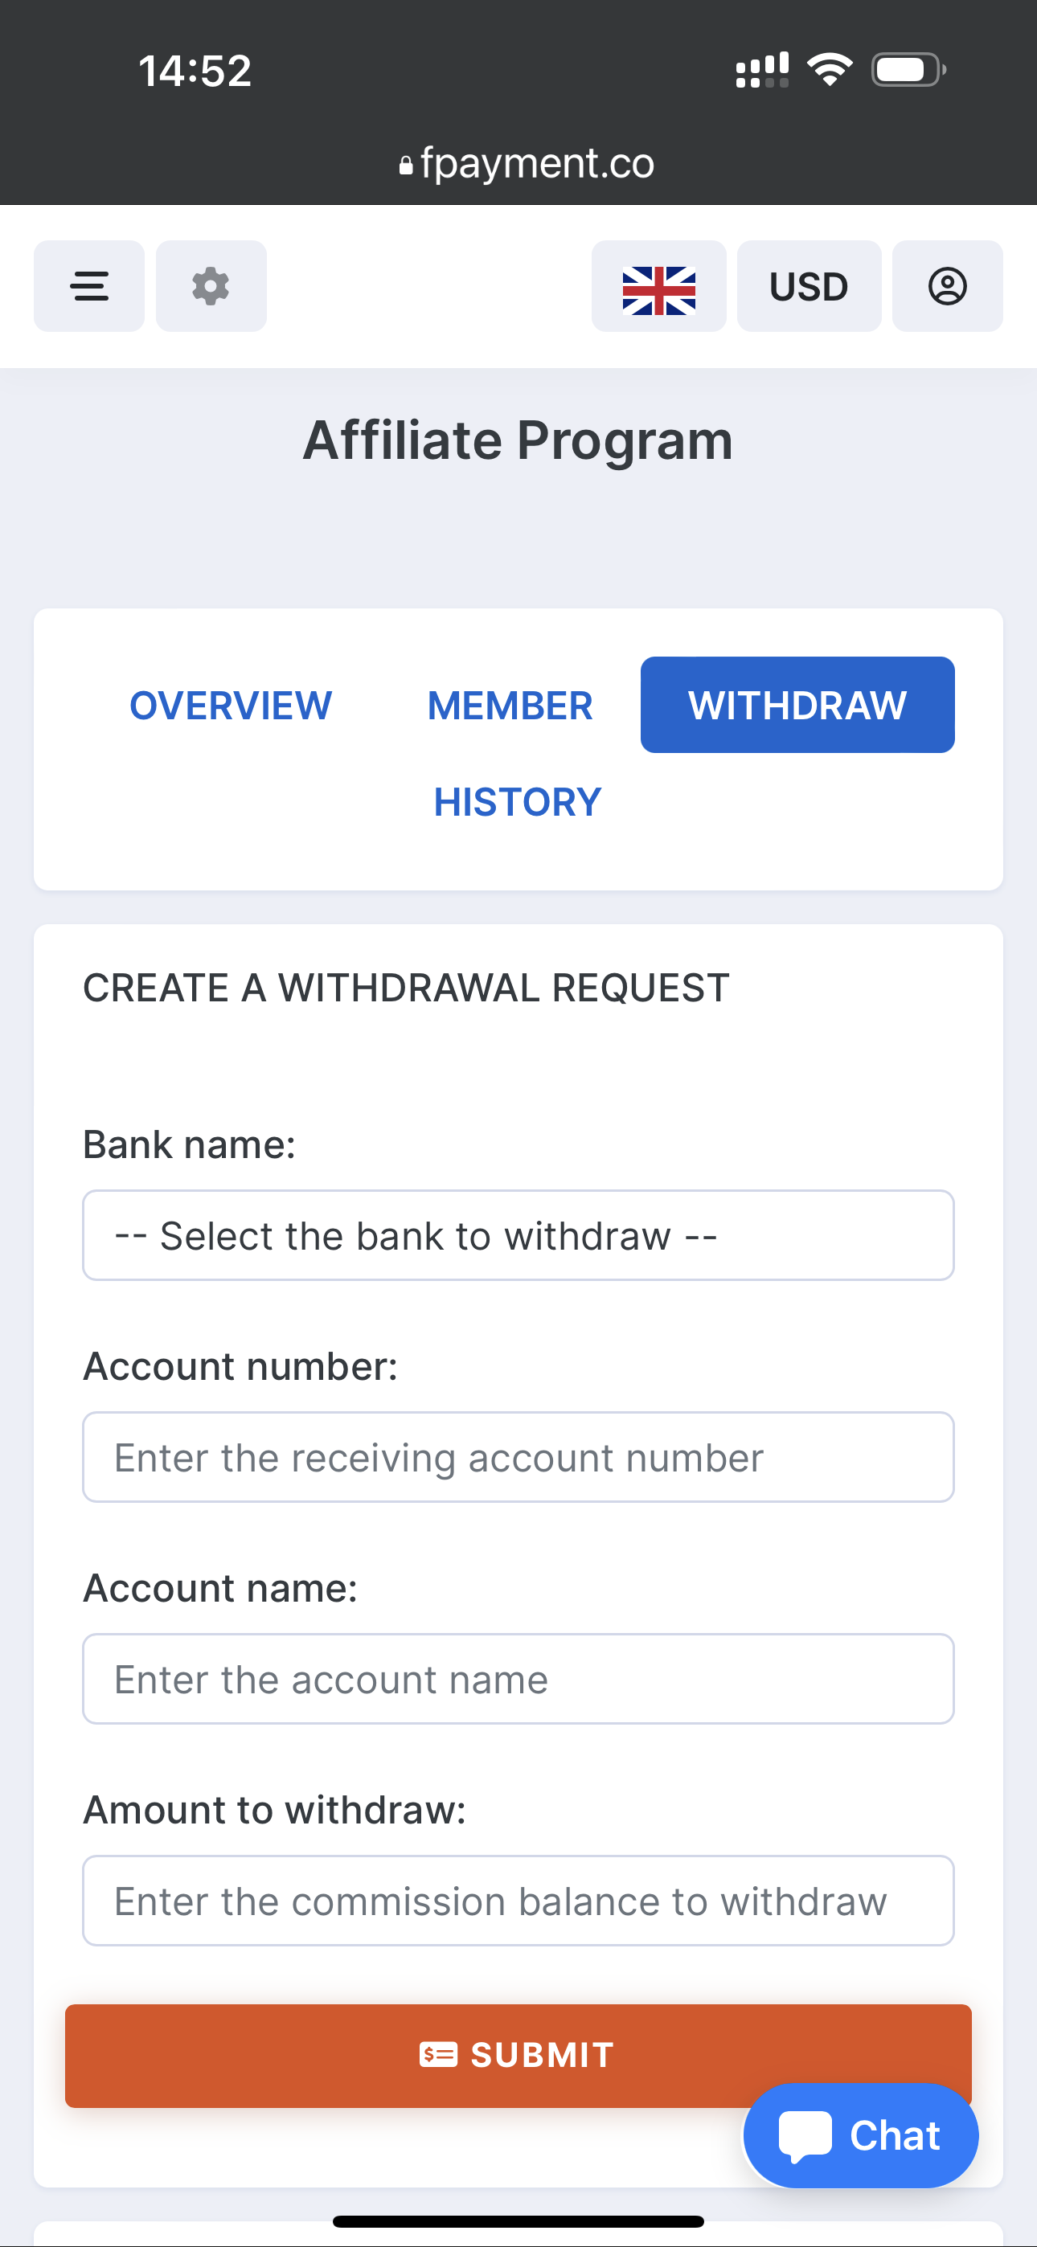This screenshot has width=1037, height=2247.
Task: Tap the cellular signal status icon
Action: pyautogui.click(x=761, y=70)
